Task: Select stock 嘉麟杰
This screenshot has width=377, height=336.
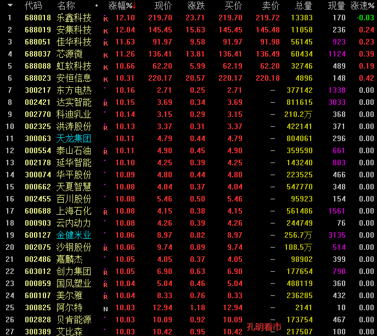Action: [70, 259]
